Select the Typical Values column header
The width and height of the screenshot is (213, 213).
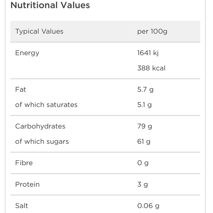pyautogui.click(x=39, y=32)
